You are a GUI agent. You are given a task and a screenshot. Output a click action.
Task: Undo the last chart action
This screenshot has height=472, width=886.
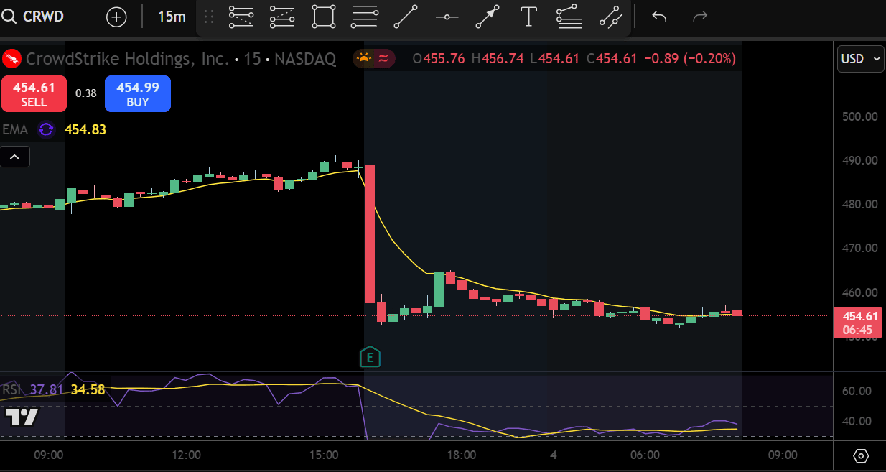click(x=659, y=17)
